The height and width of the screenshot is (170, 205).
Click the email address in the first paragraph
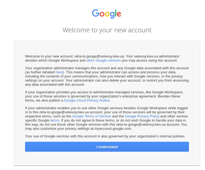click(100, 56)
